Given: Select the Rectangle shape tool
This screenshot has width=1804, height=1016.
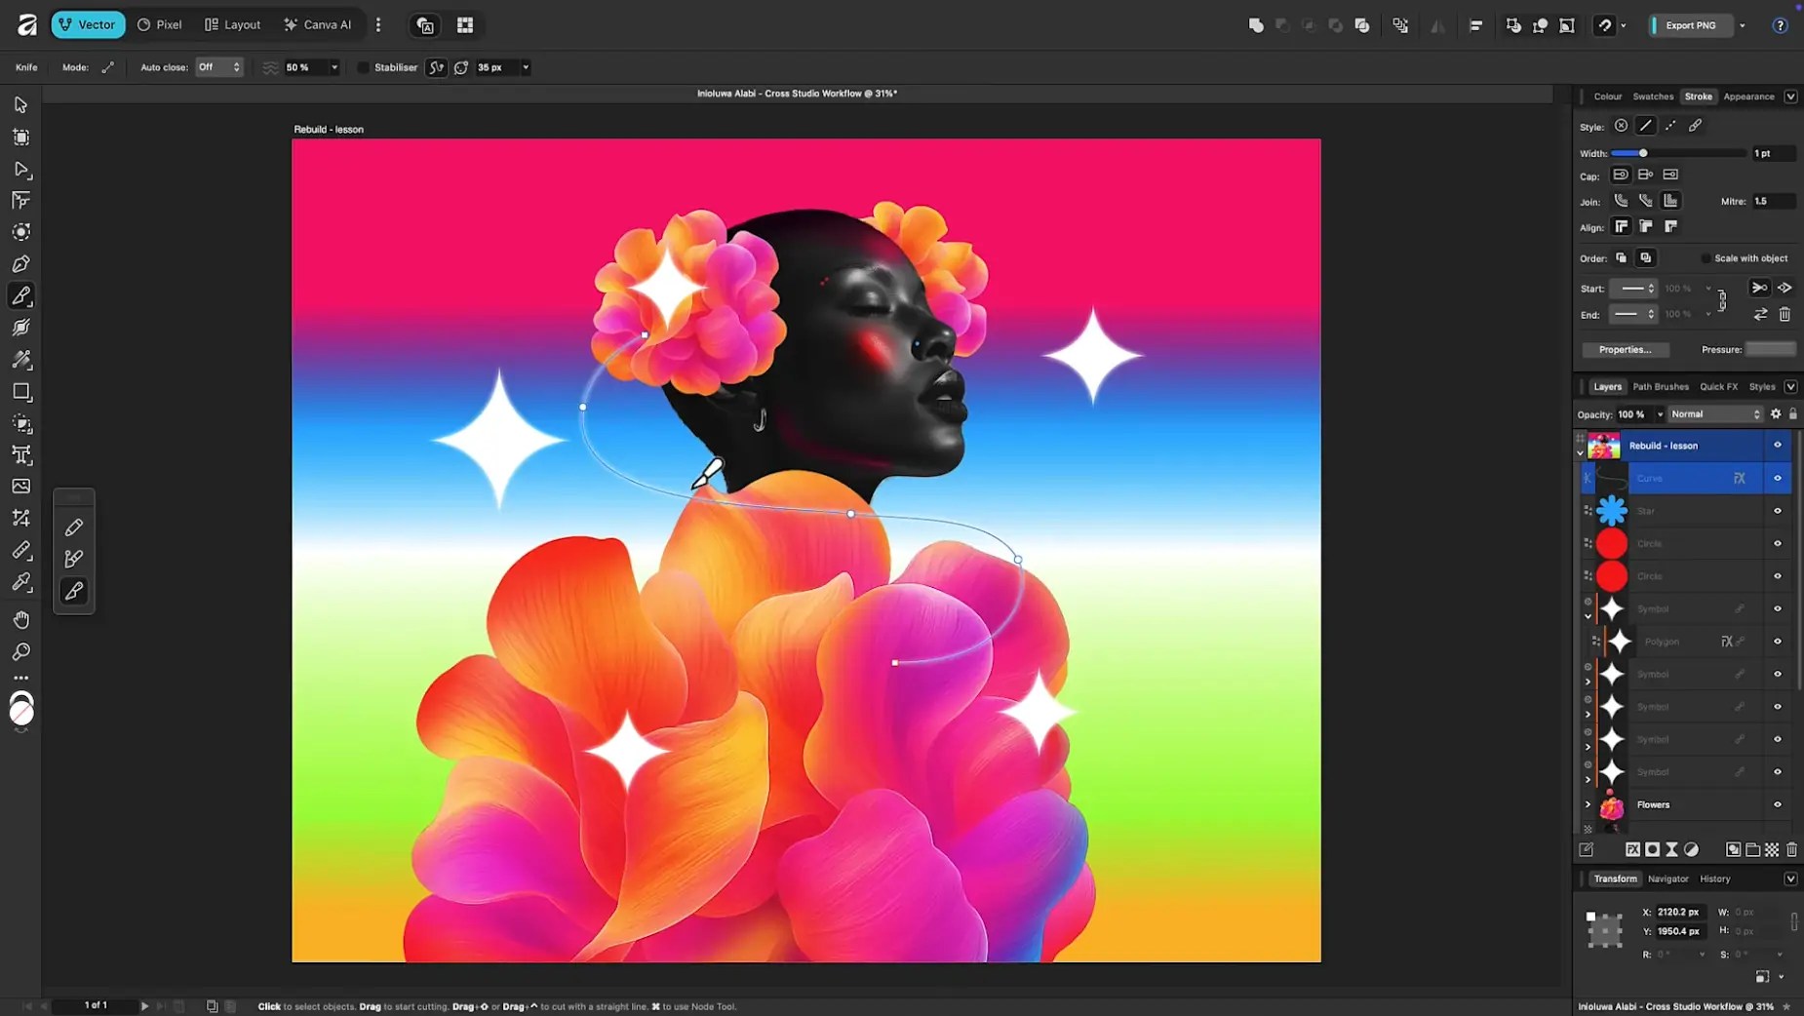Looking at the screenshot, I should tap(20, 392).
